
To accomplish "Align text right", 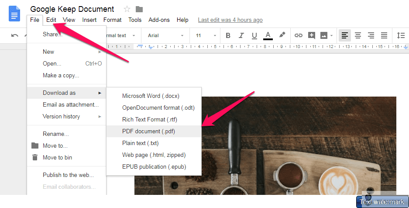I will tap(371, 35).
